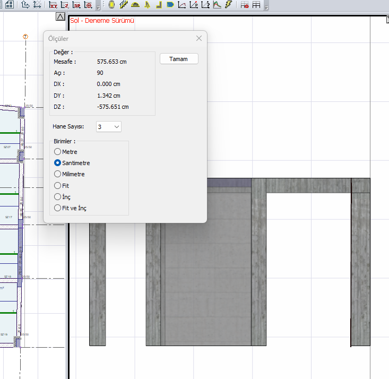
Task: Click the yellow dome tool icon
Action: (x=135, y=5)
